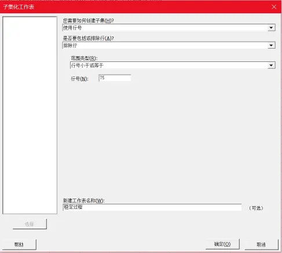Open the 行号小于或等于 range type dropdown
Image resolution: width=282 pixels, height=253 pixels.
click(x=173, y=65)
